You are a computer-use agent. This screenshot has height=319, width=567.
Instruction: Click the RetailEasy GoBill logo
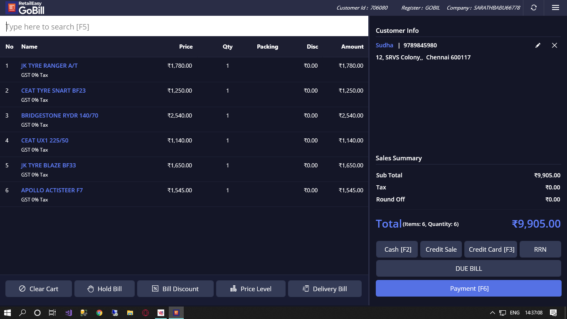pos(25,7)
